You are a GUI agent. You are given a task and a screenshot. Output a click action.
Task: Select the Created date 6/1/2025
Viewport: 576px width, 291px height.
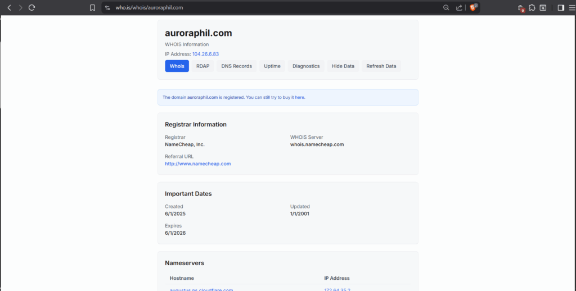click(x=175, y=213)
